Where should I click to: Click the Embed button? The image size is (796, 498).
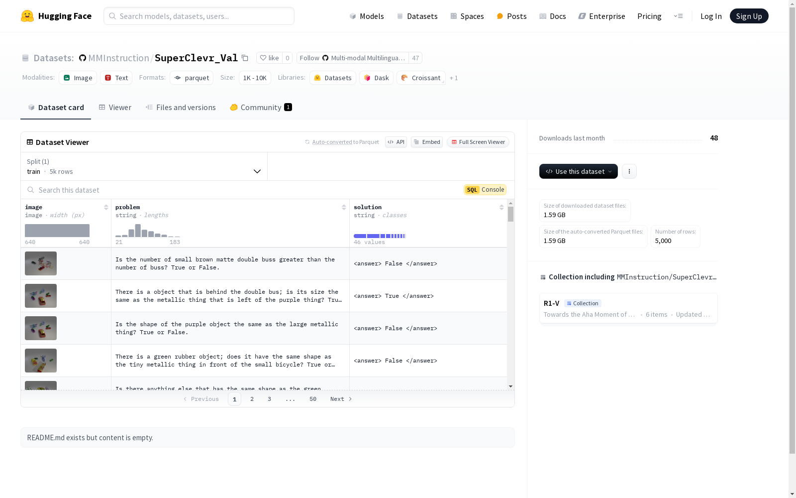(427, 142)
